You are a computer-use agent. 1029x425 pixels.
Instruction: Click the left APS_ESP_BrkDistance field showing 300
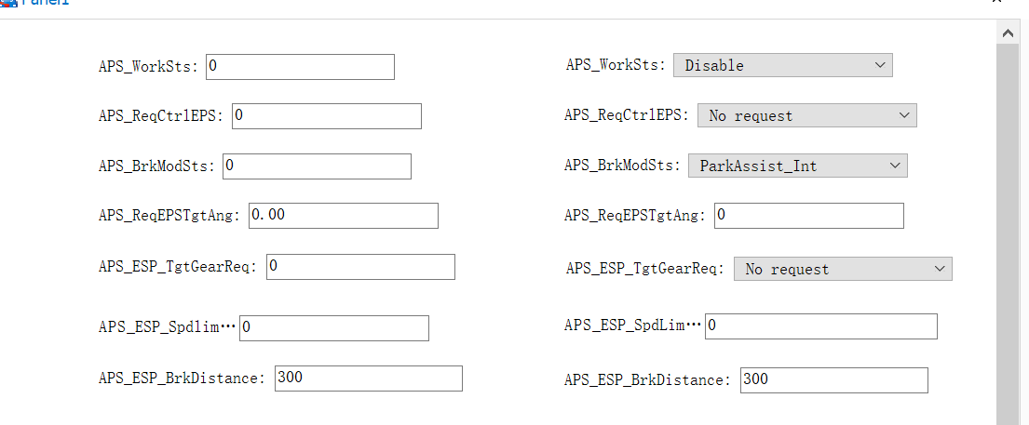(x=368, y=379)
